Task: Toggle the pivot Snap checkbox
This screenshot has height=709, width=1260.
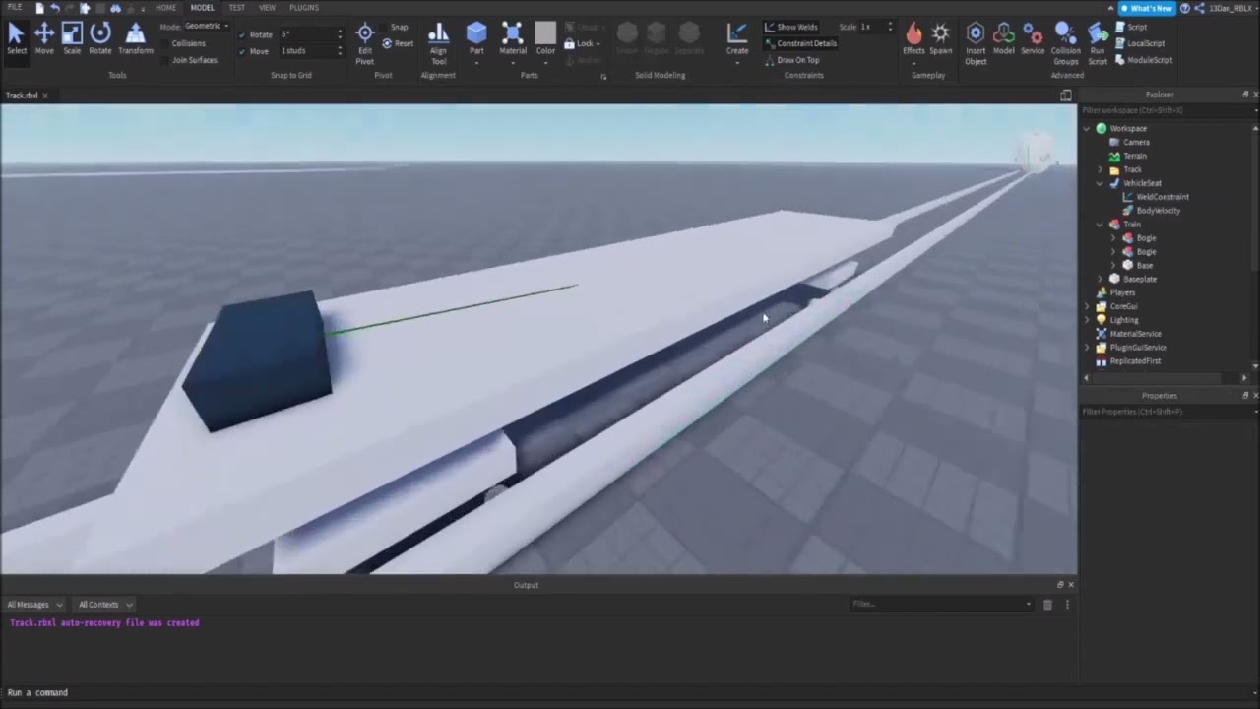Action: (384, 28)
